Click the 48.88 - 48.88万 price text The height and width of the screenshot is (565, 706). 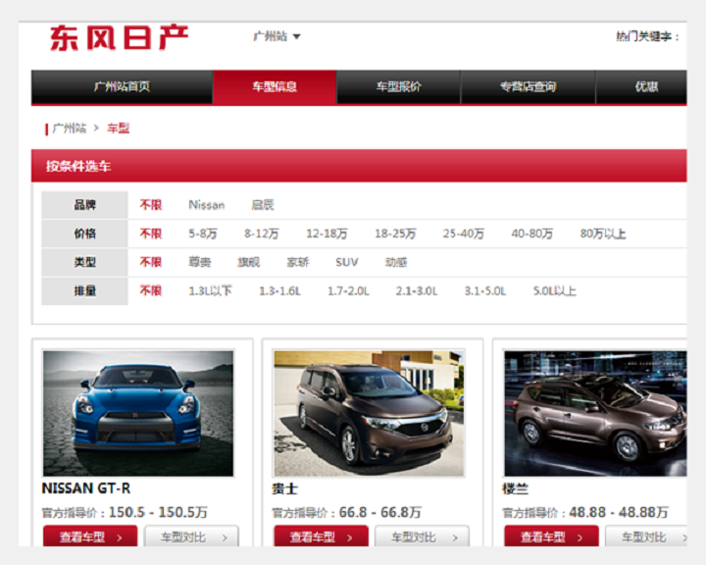click(619, 512)
